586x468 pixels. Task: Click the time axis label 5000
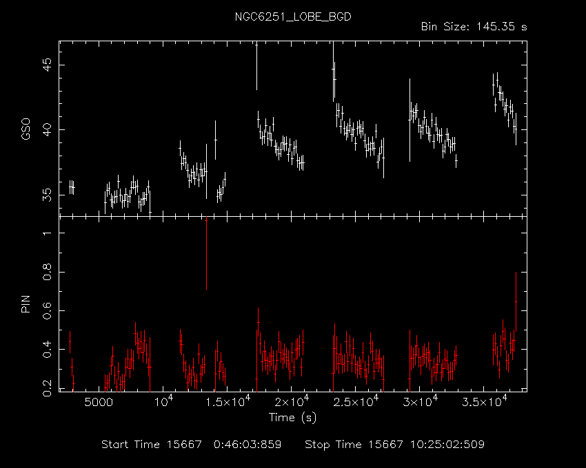click(x=99, y=403)
